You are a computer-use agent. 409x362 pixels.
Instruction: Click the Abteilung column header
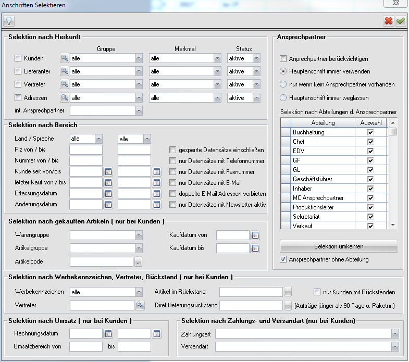coord(323,123)
